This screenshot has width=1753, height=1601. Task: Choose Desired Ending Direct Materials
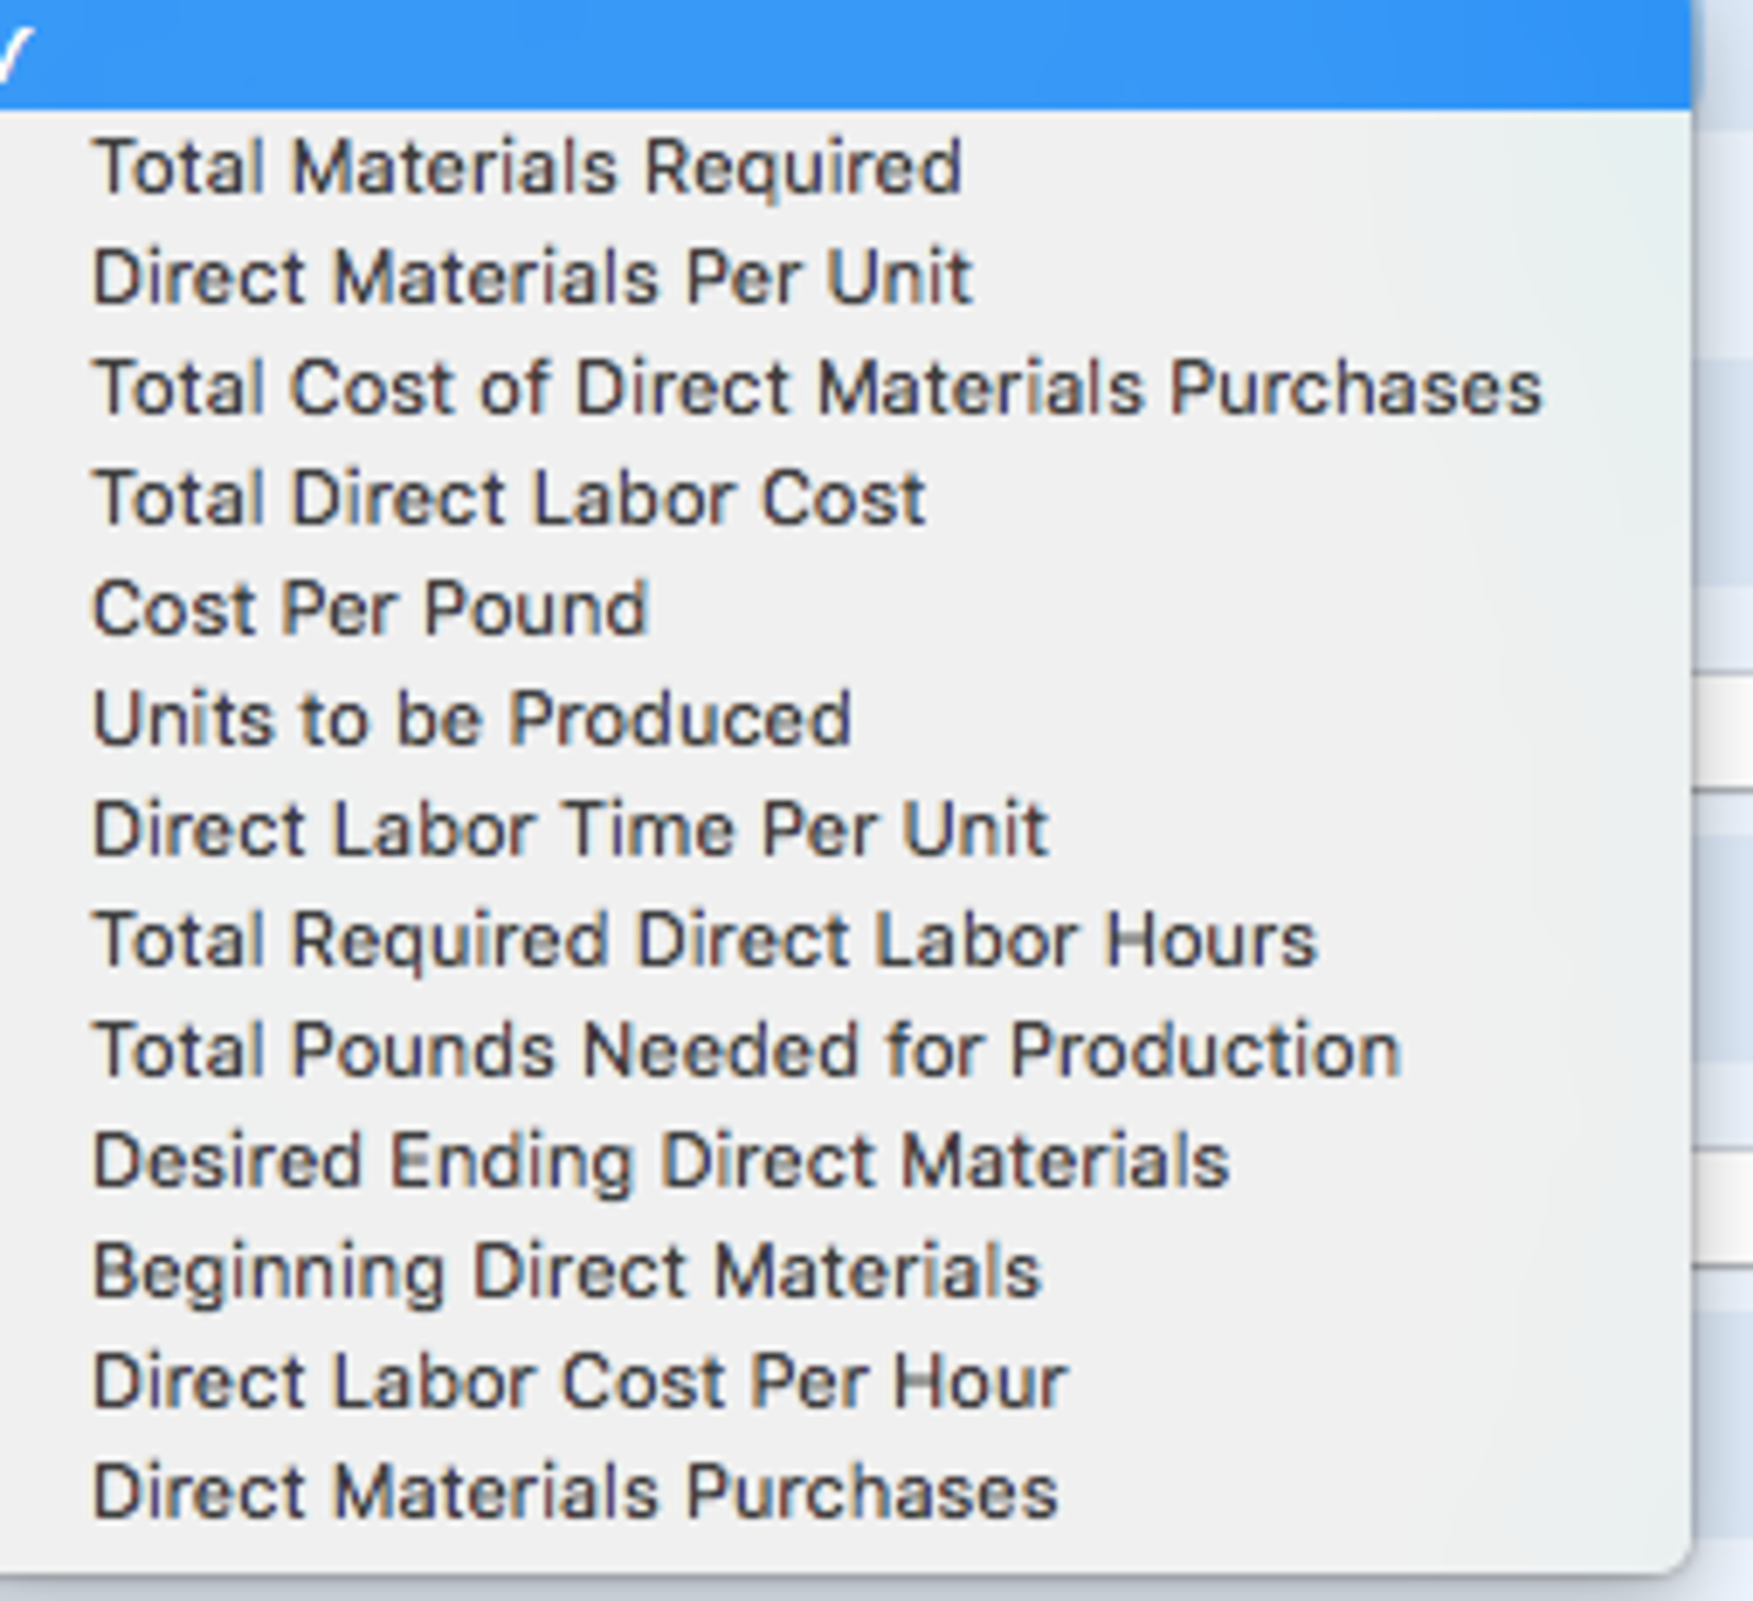coord(661,1162)
